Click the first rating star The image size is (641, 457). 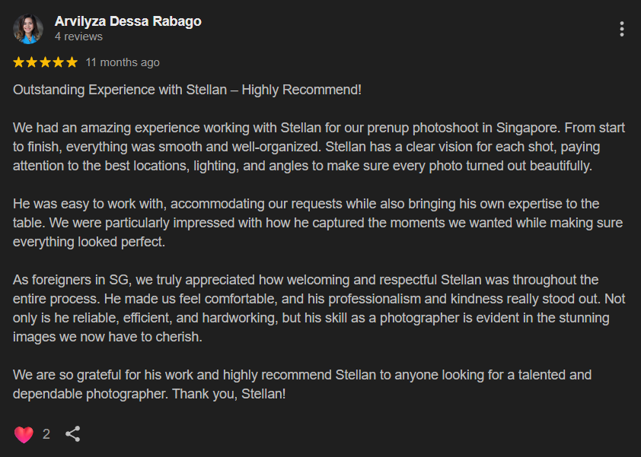pos(19,62)
